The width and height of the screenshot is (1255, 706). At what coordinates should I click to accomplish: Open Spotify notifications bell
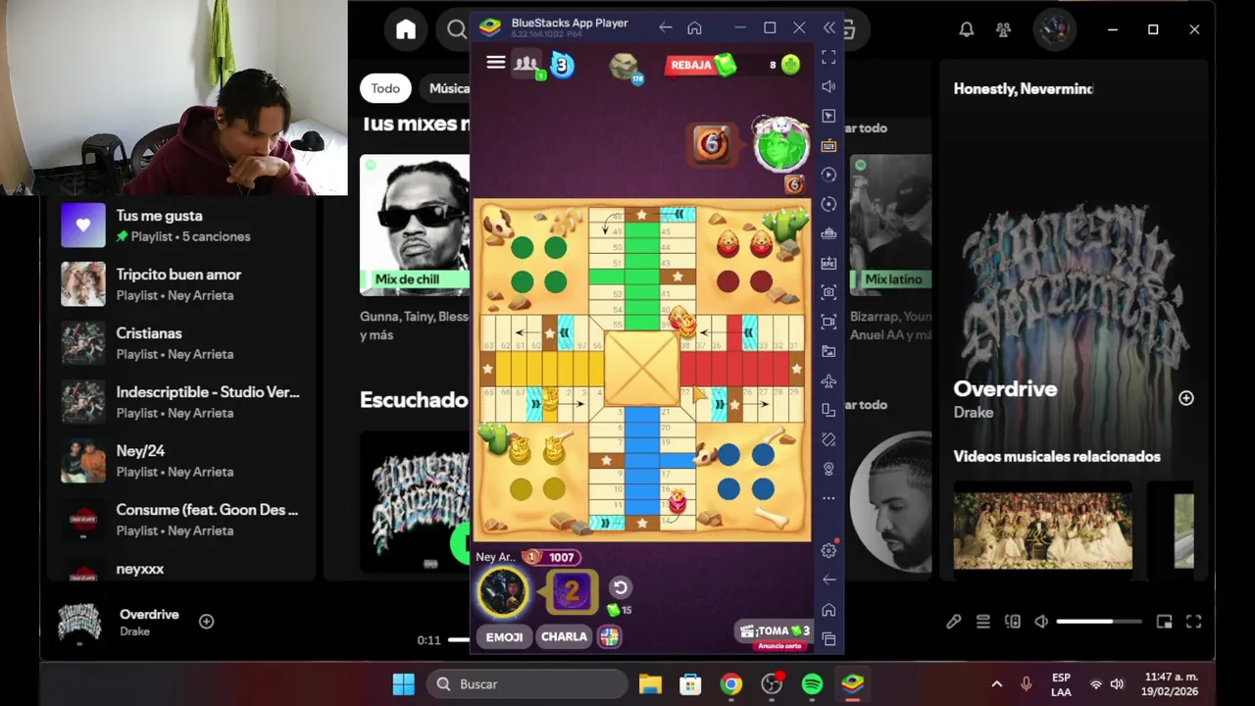967,29
